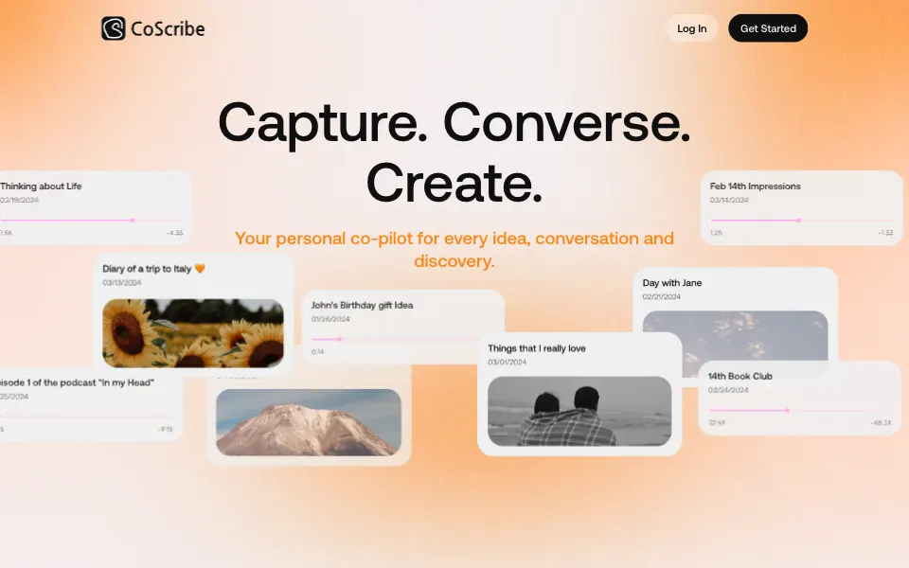Open the sunflower photo in the Italy diary
This screenshot has height=568, width=909.
click(193, 333)
